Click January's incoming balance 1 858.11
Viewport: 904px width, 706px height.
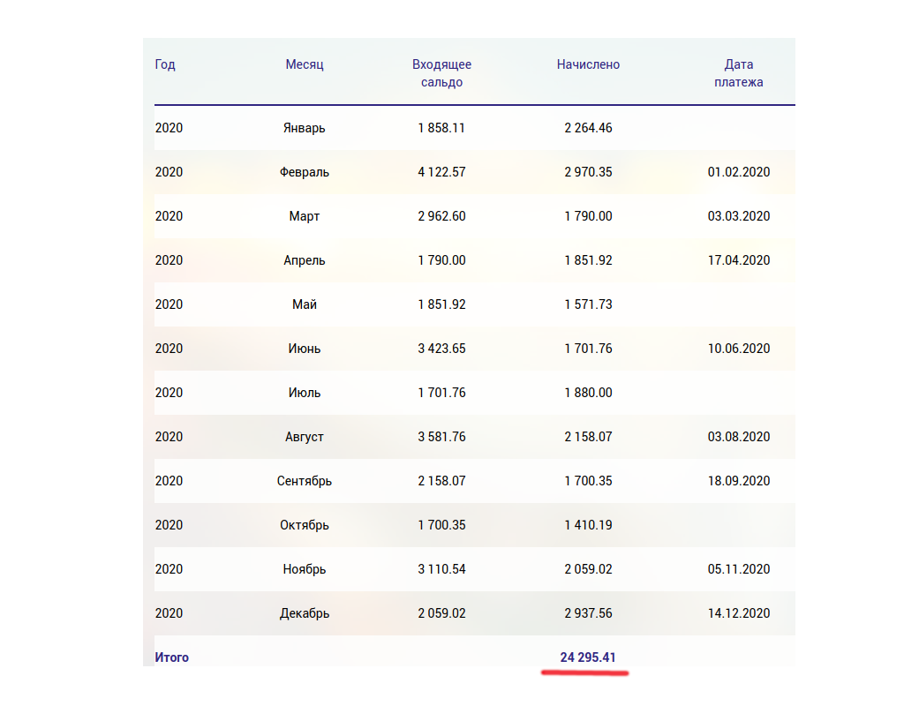(x=441, y=128)
